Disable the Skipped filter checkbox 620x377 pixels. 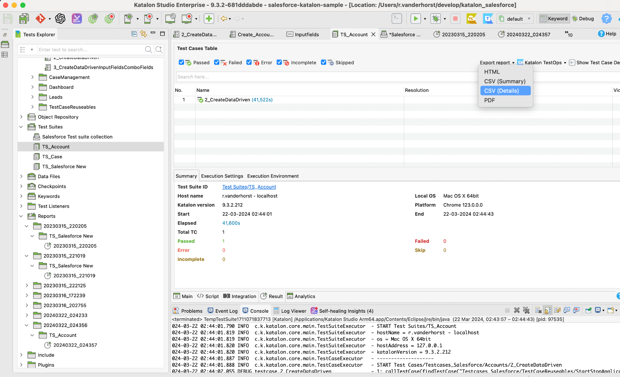pos(324,62)
